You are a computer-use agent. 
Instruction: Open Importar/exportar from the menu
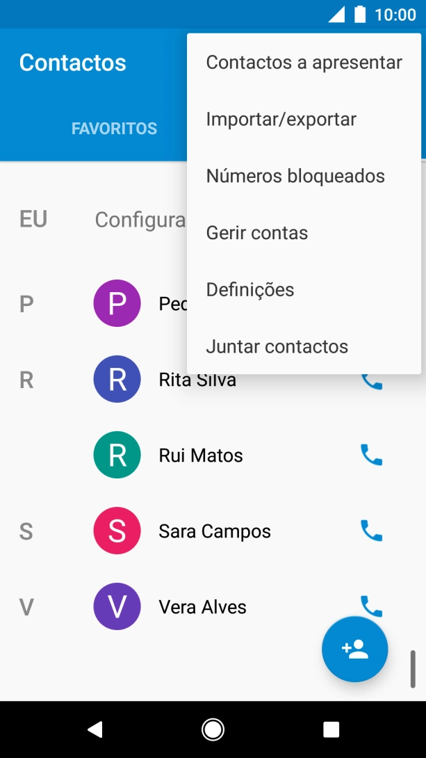click(281, 119)
